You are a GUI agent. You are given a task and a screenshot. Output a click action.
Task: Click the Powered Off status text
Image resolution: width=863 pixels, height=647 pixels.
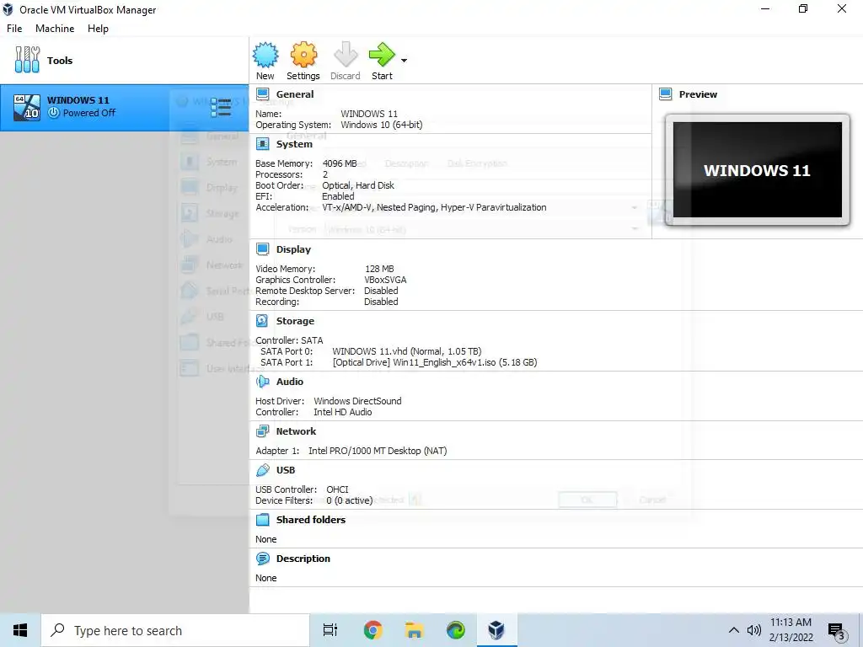(x=89, y=113)
